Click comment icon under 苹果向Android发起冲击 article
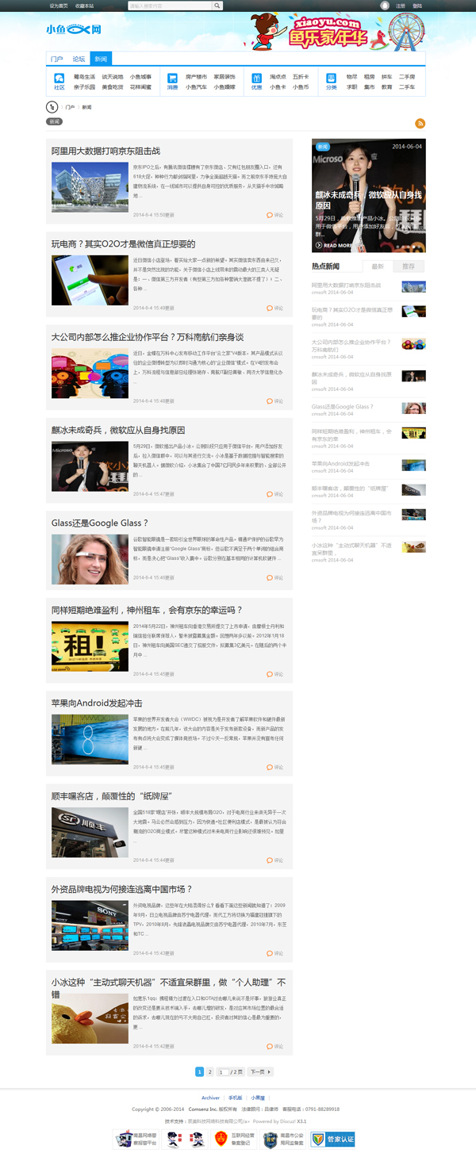This screenshot has width=476, height=1161. pyautogui.click(x=270, y=767)
